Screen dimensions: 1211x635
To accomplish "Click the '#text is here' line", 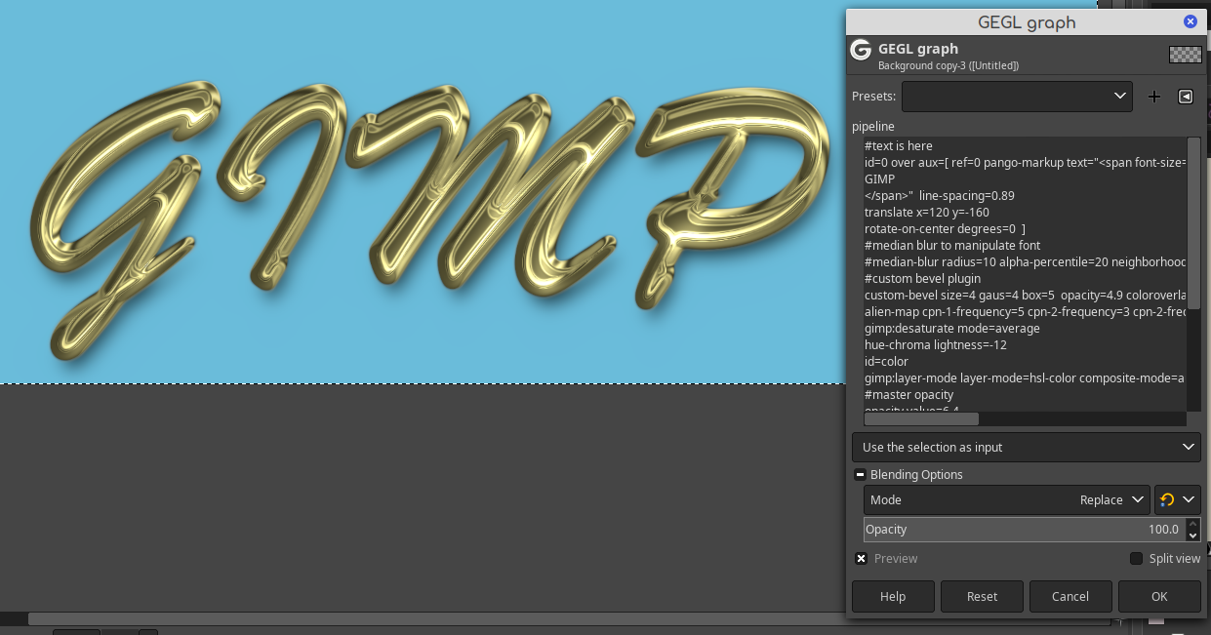I will click(x=898, y=146).
